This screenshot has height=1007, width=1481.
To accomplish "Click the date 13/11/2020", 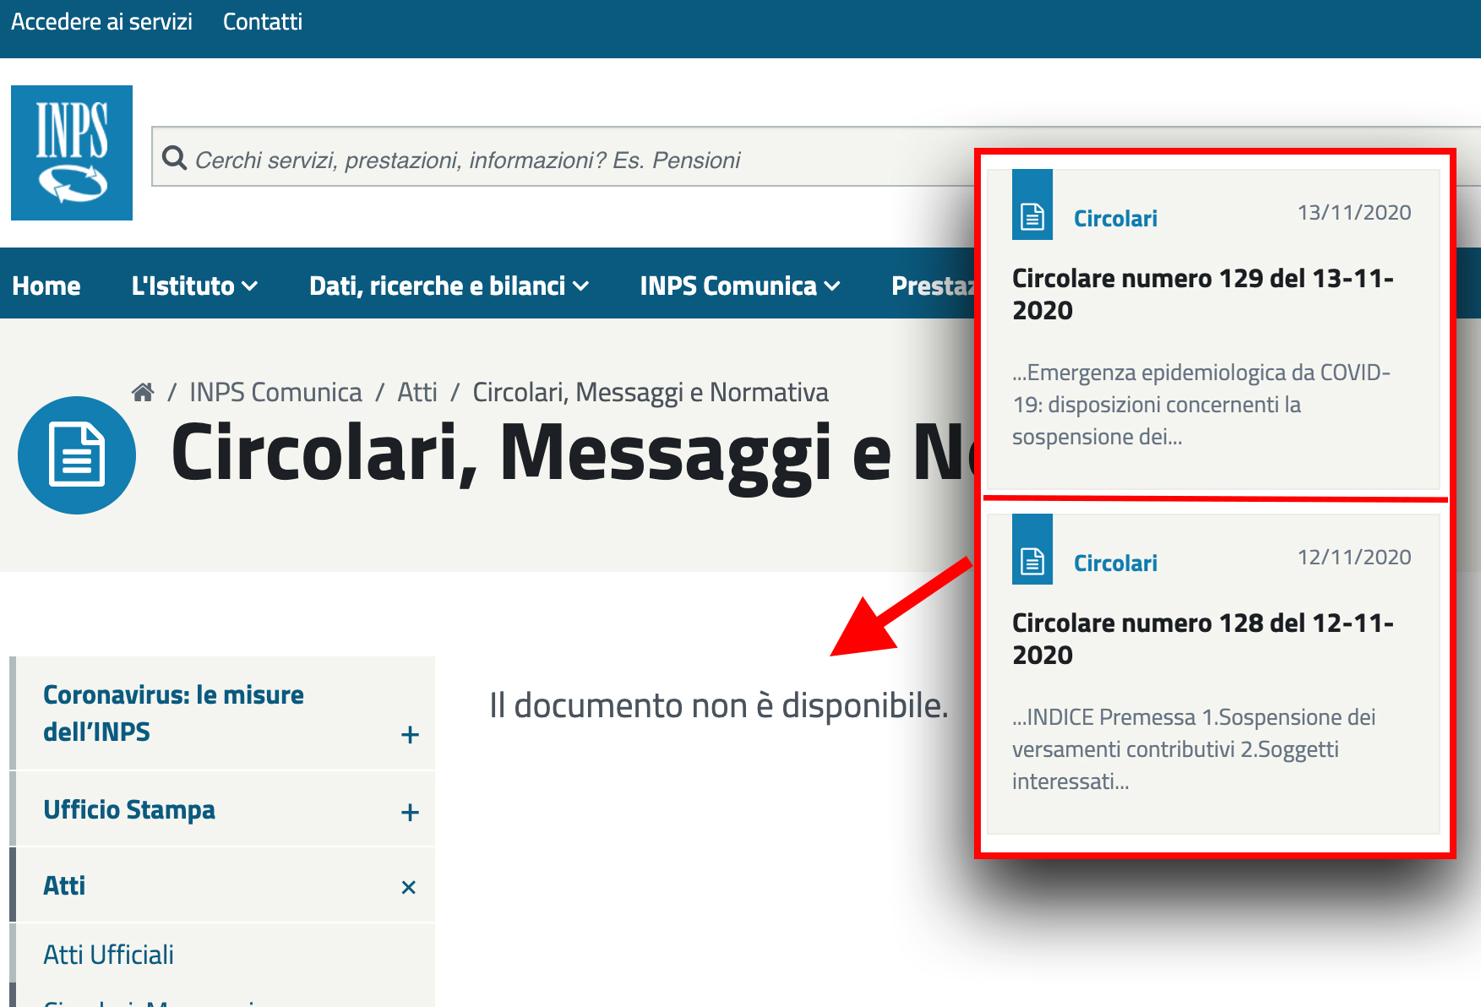I will click(x=1354, y=212).
